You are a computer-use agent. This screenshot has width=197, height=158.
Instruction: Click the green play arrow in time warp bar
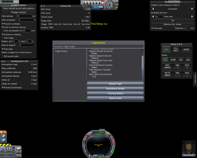(x=2, y=2)
